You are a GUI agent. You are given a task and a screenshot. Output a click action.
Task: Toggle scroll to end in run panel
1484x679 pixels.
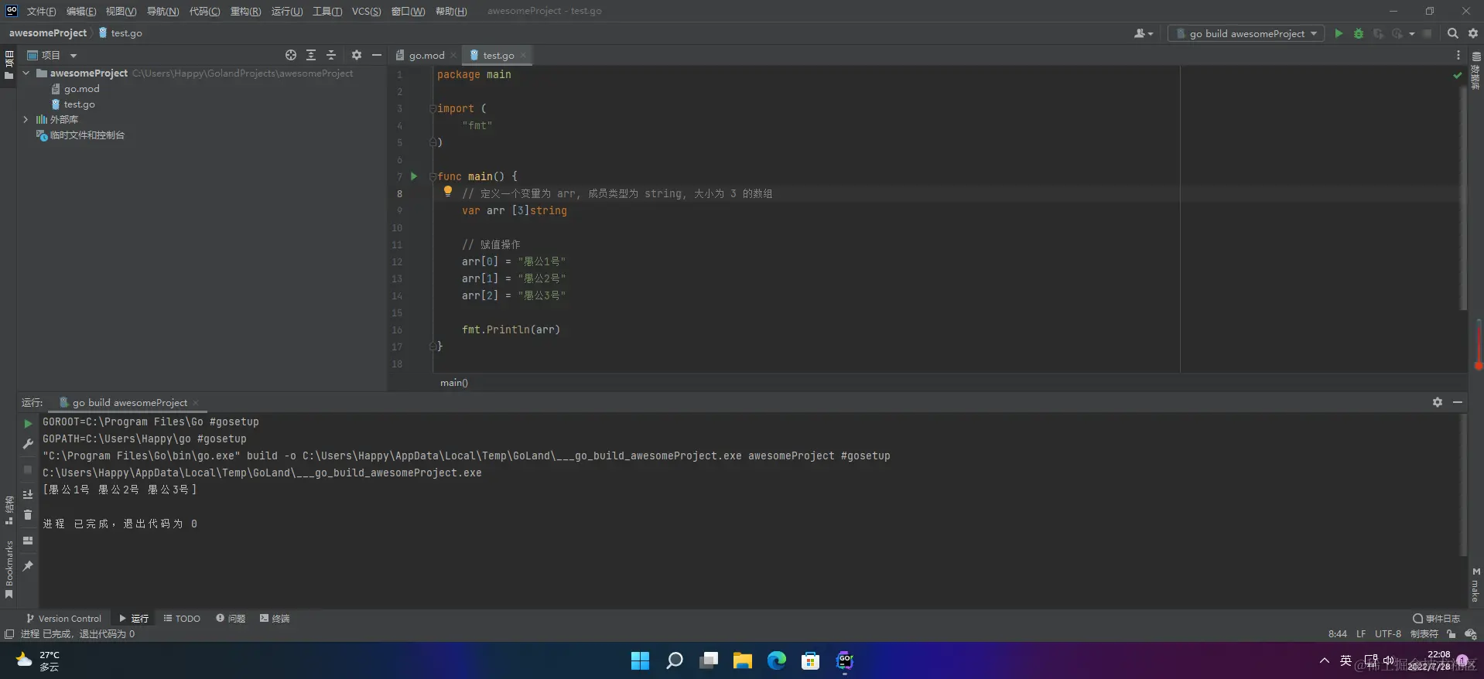(x=28, y=494)
